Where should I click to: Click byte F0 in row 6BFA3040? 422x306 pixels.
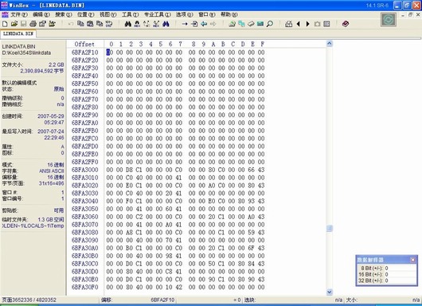130,201
